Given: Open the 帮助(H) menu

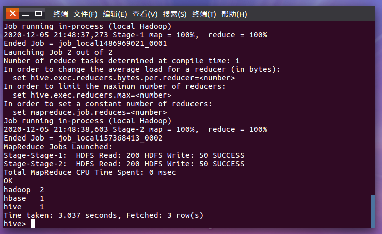Looking at the screenshot, I should pyautogui.click(x=234, y=14).
